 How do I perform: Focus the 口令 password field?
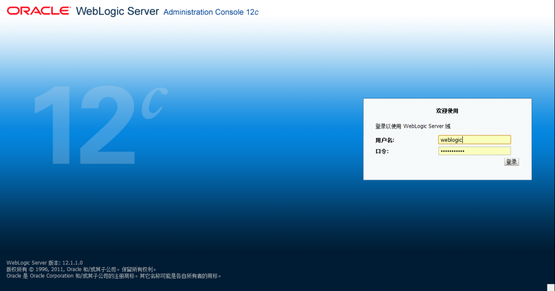[474, 151]
